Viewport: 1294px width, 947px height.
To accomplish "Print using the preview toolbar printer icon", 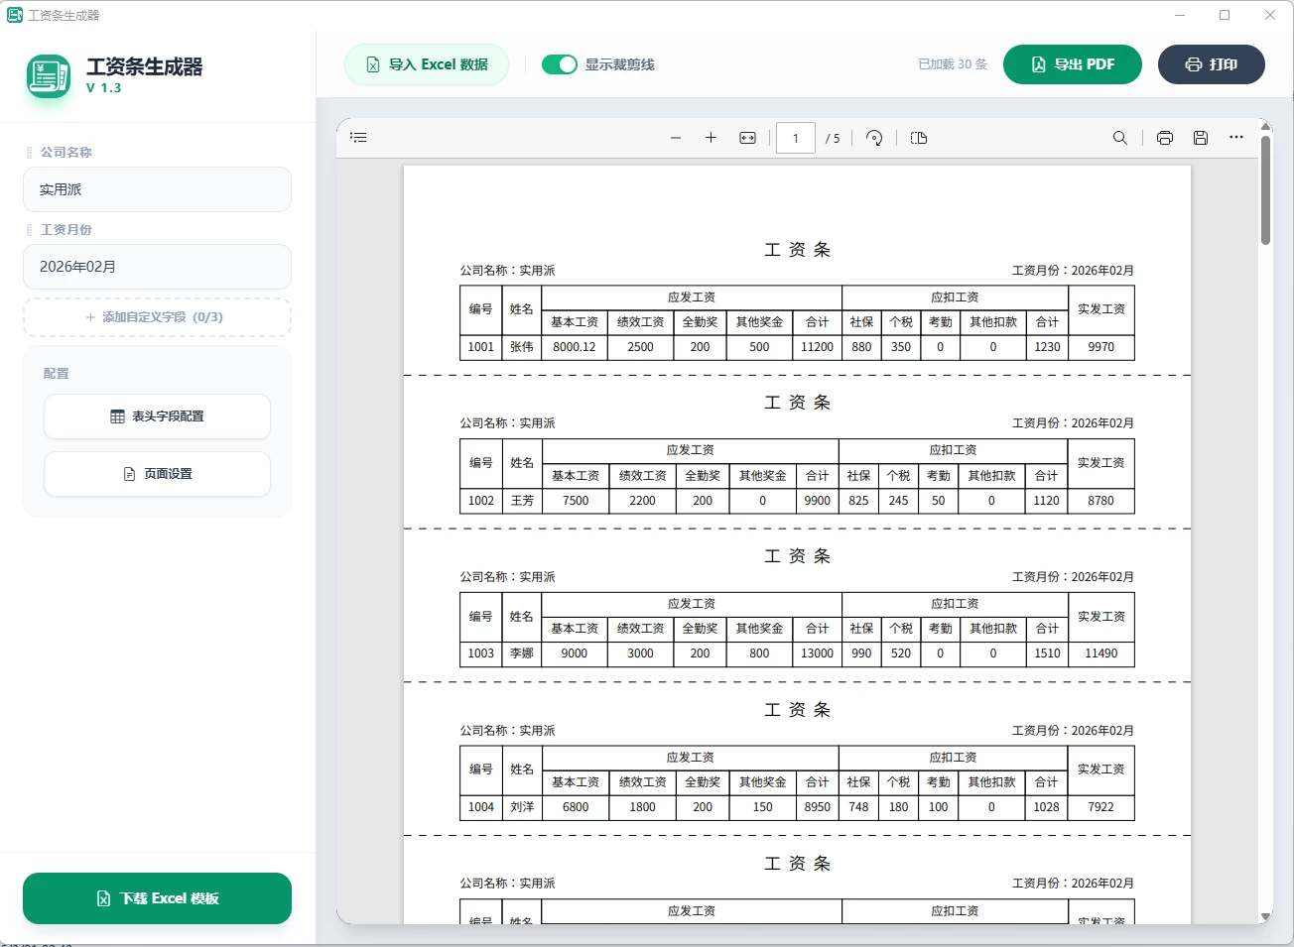I will point(1165,138).
